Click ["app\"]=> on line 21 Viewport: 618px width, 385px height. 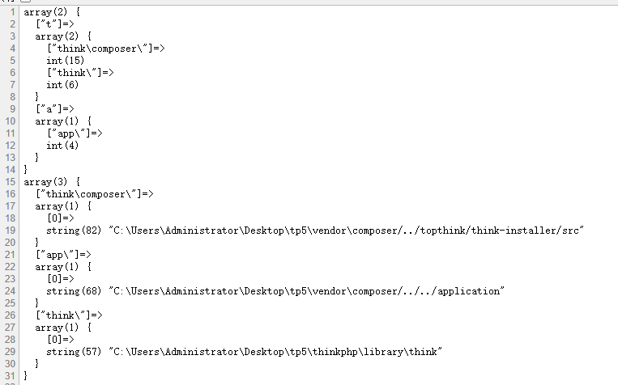[x=63, y=255]
